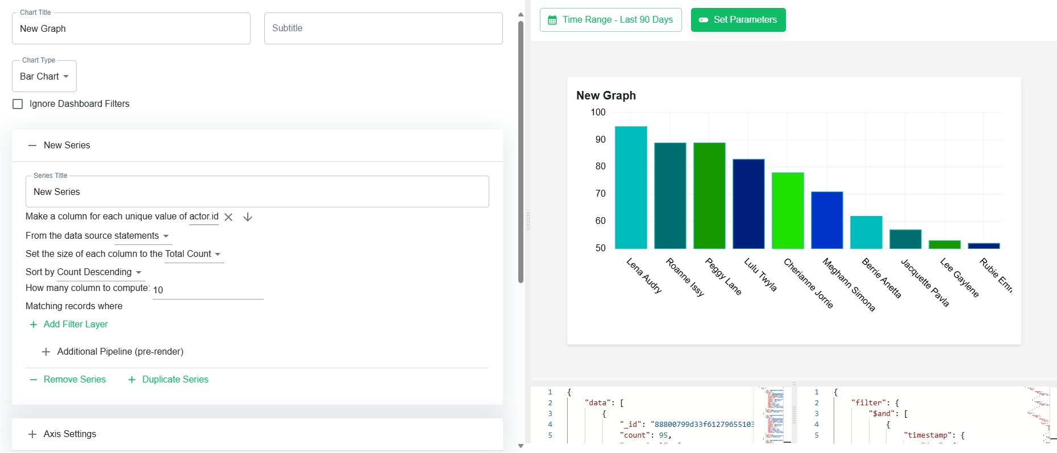Expand Additional Pipeline (pre-render)
1057x453 pixels.
tap(113, 352)
